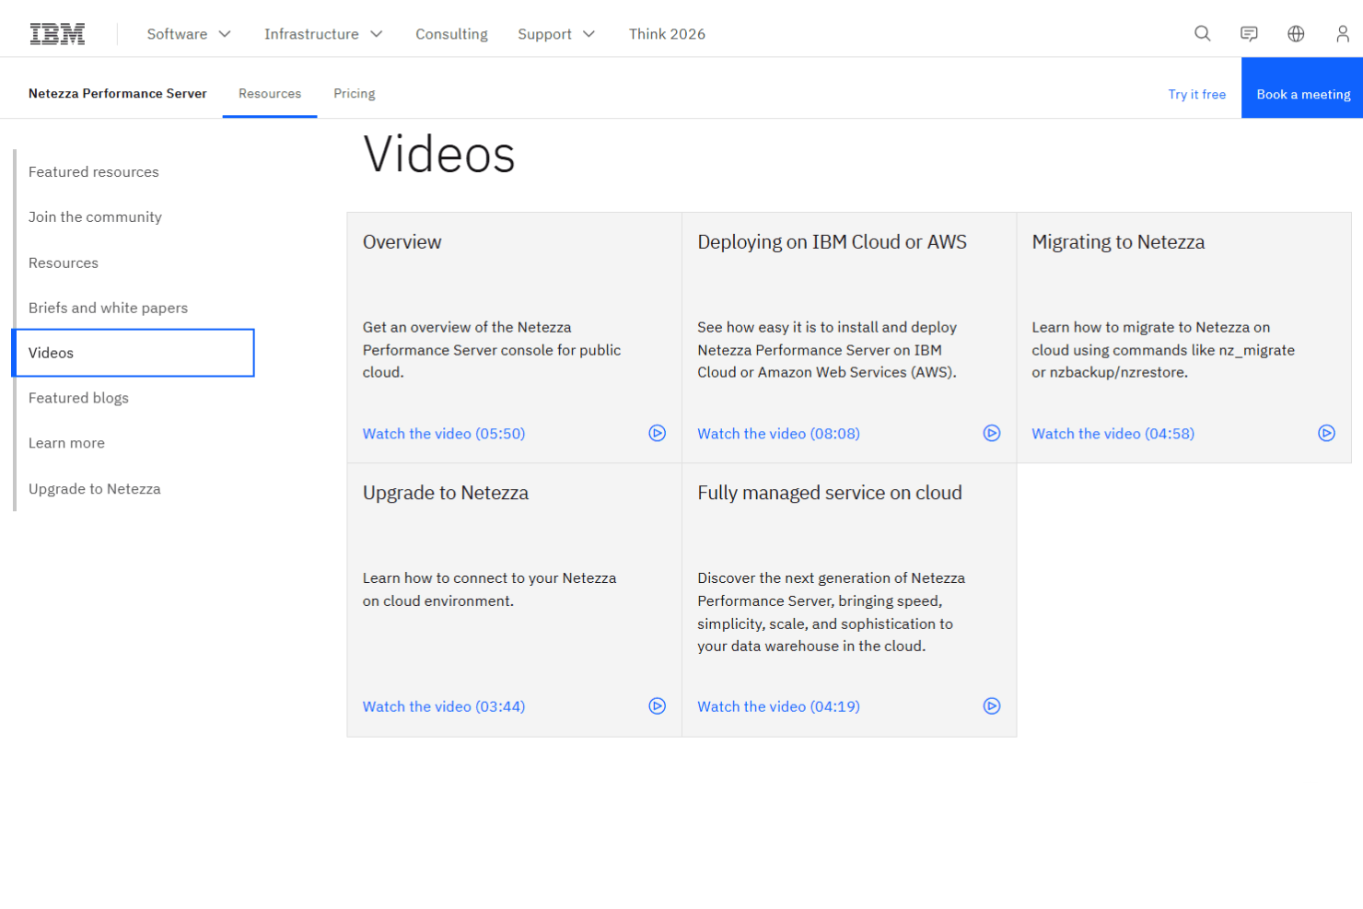The height and width of the screenshot is (909, 1363).
Task: Switch to the Resources tab
Action: point(270,94)
